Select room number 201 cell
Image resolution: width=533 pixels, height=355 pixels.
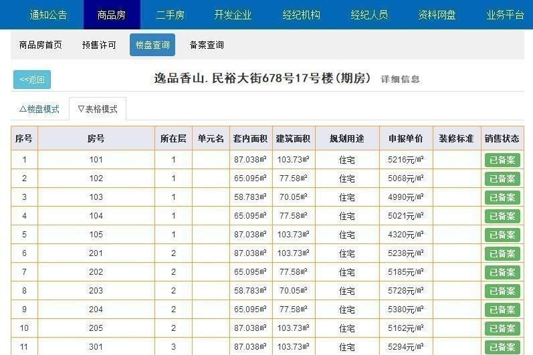(96, 253)
